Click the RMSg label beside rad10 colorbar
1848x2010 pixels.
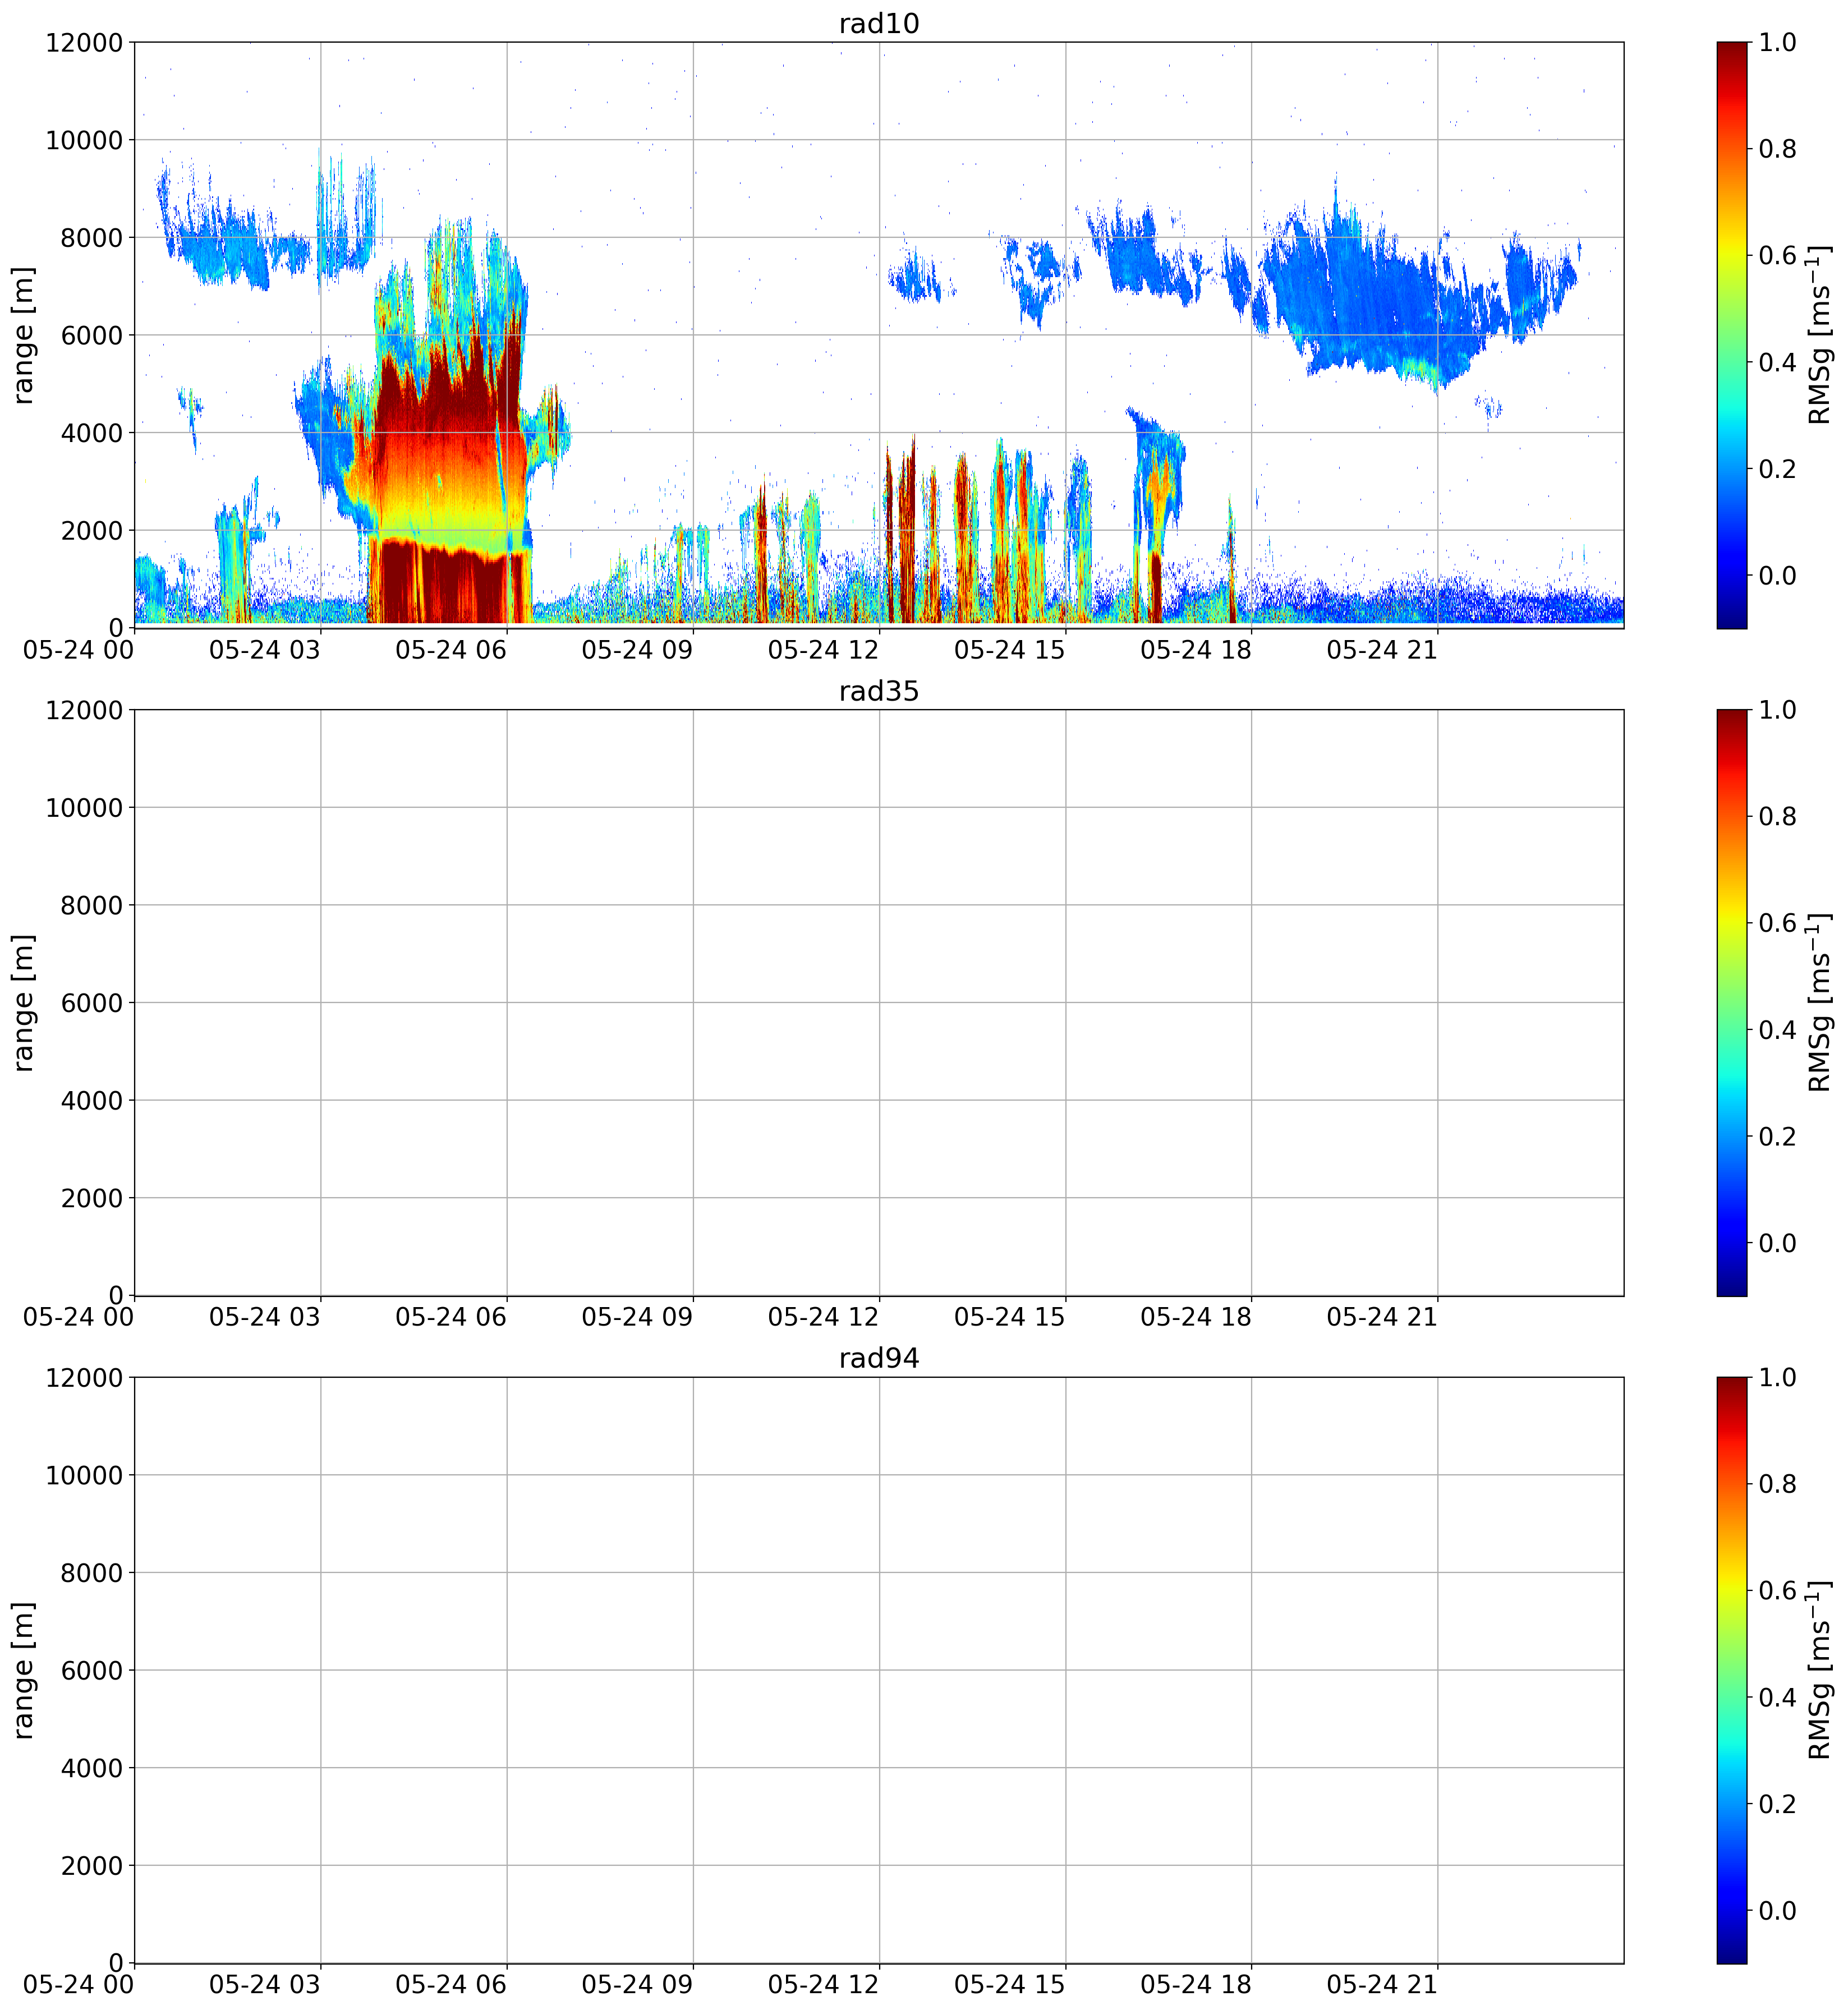coord(1819,335)
